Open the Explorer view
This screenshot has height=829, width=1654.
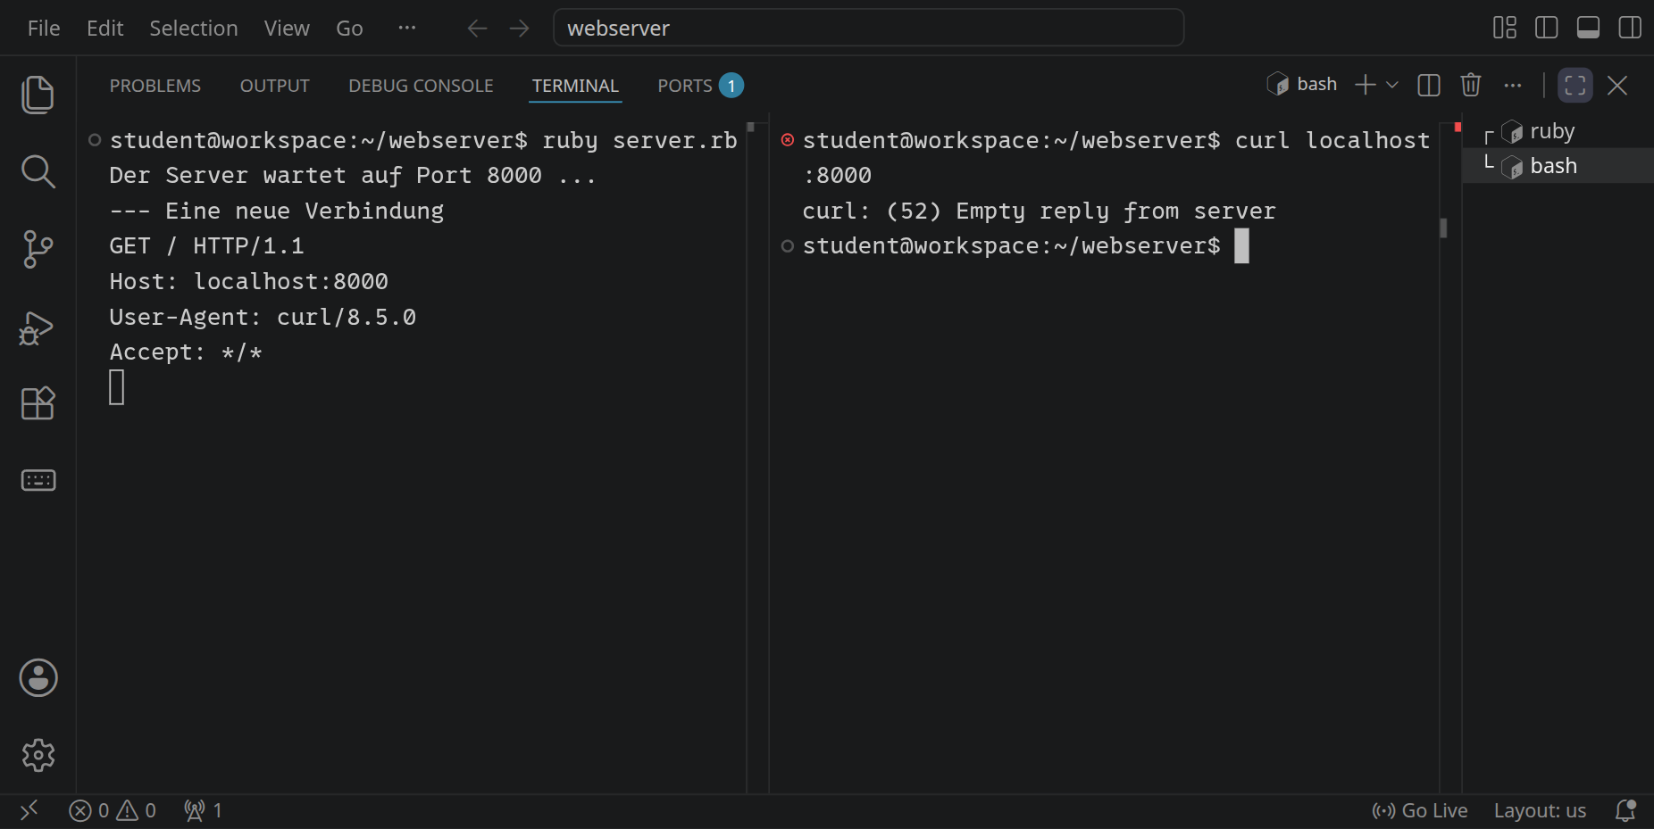(38, 95)
